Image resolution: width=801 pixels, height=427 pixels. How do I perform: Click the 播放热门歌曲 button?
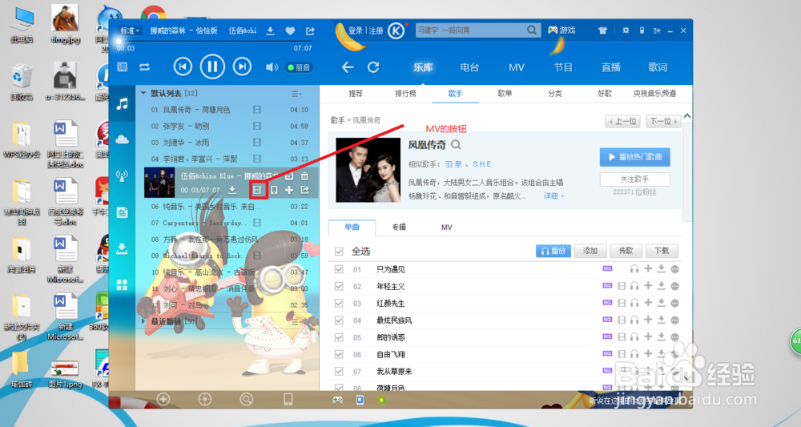pos(635,157)
